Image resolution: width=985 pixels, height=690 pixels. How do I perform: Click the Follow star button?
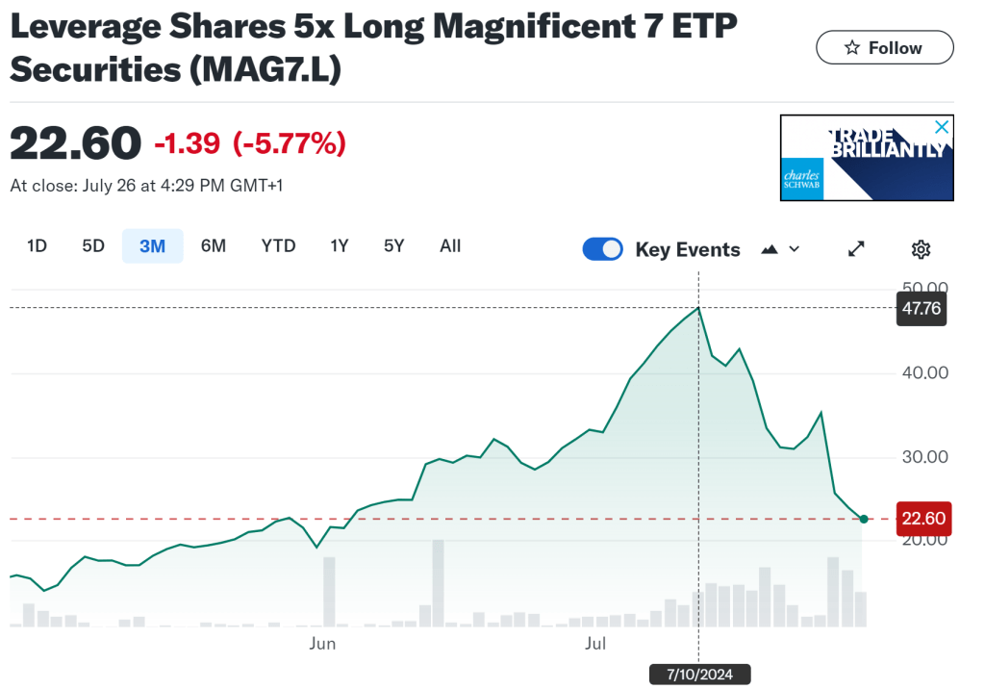[884, 47]
